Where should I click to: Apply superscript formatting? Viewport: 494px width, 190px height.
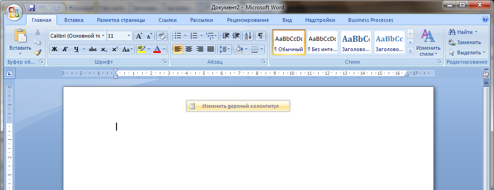tap(115, 49)
